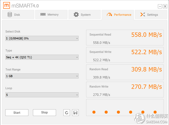Open the Settings tab

(151, 15)
